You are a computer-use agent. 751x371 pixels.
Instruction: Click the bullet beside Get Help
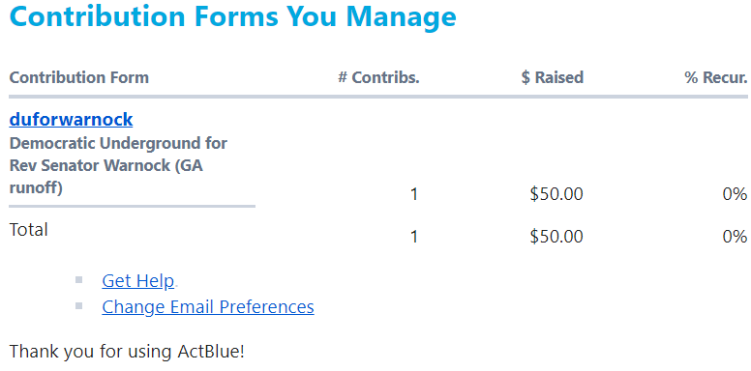coord(79,279)
